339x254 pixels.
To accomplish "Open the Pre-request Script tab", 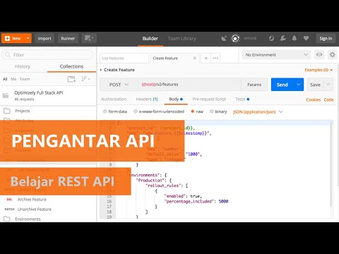I will 209,99.
